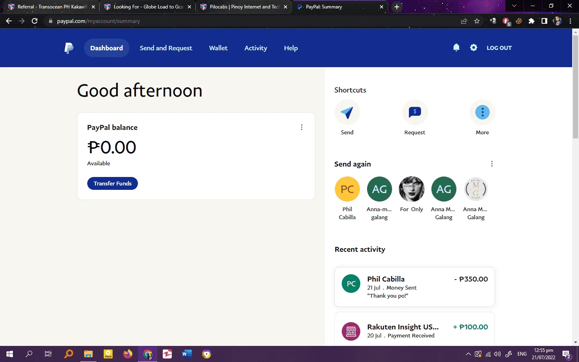Open the Windows notification center

pos(567,354)
